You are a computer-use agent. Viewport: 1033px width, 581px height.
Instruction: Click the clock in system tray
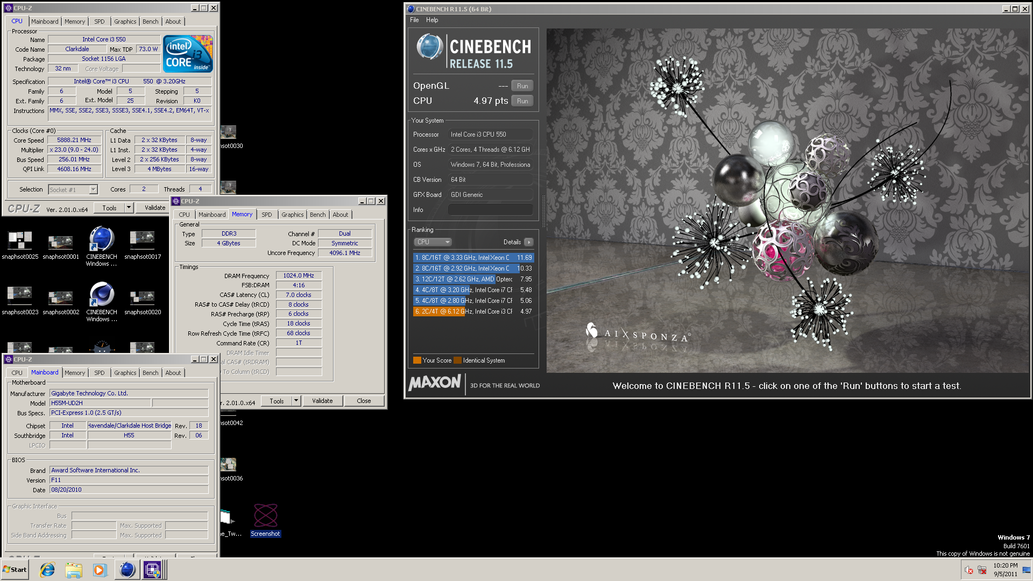pos(1006,570)
